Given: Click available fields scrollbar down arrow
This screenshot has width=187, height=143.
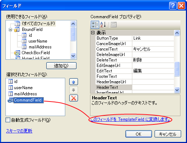Looking at the screenshot, I should pyautogui.click(x=73, y=56).
